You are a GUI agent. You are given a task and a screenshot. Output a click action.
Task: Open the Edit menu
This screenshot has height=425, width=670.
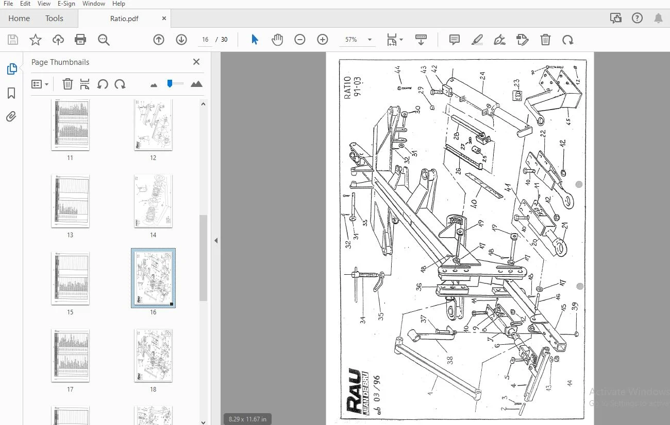click(x=25, y=4)
